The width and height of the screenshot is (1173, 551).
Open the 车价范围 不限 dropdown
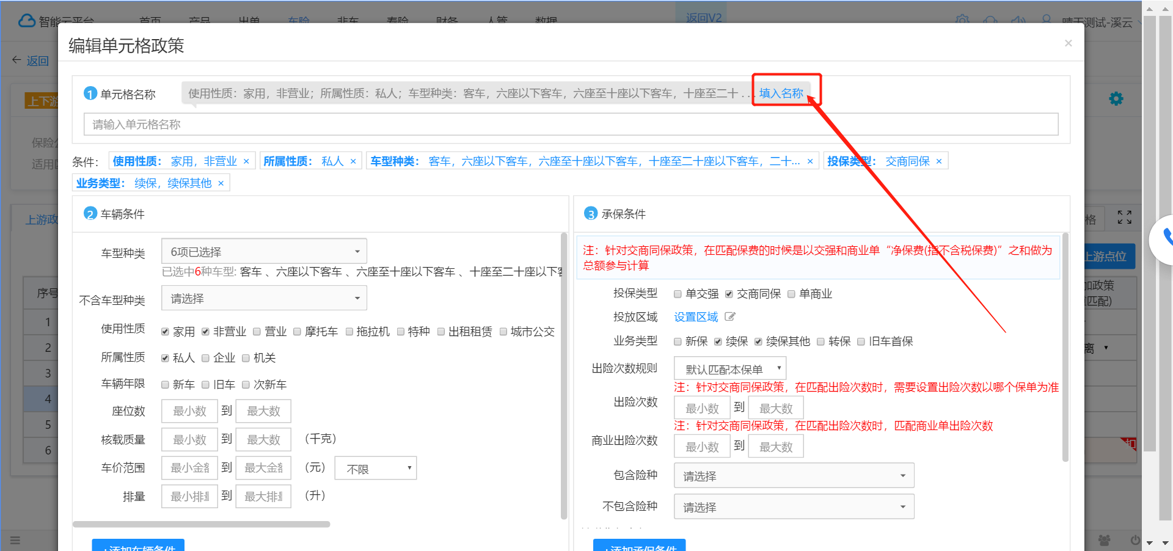376,469
